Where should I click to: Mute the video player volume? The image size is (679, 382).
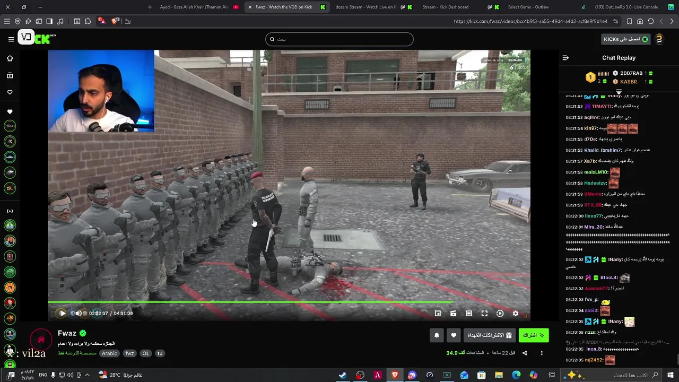(79, 313)
